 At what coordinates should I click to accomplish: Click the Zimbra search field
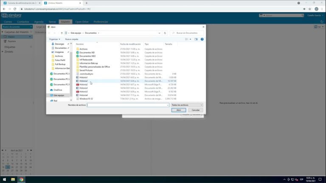point(283,15)
